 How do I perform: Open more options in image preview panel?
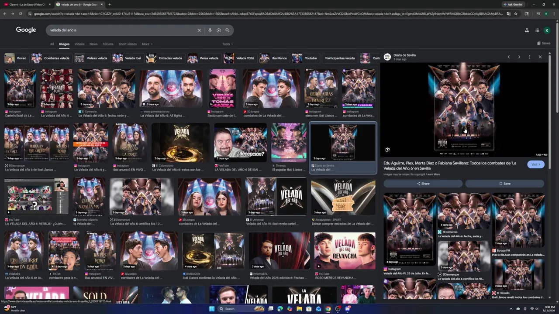pos(529,57)
